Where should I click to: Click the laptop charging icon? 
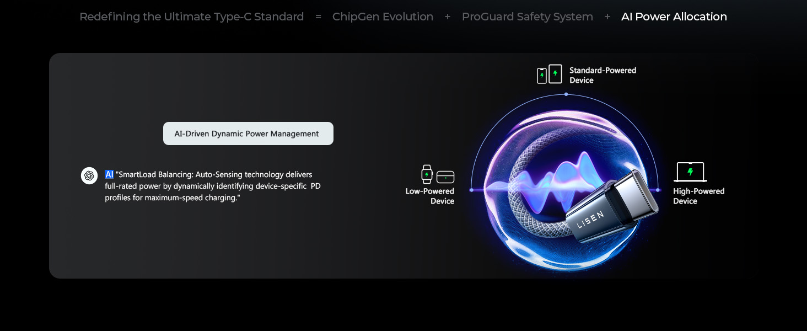tap(690, 172)
